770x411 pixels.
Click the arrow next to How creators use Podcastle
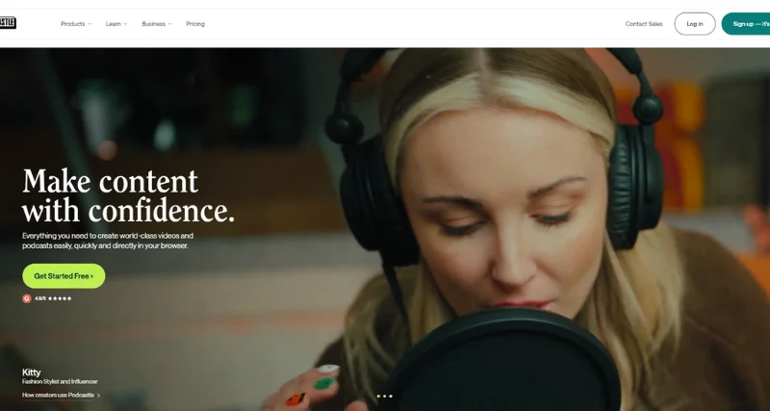[x=98, y=395]
